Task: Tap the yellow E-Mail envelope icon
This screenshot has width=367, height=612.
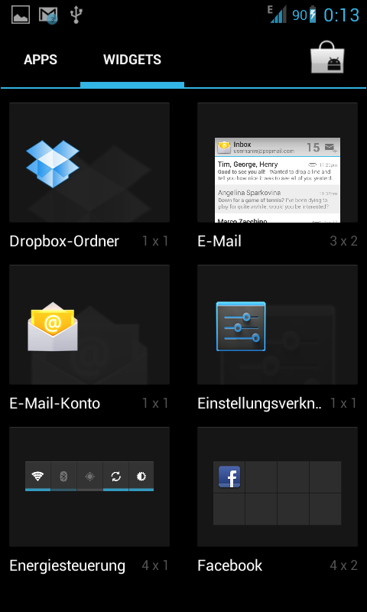Action: click(x=53, y=327)
